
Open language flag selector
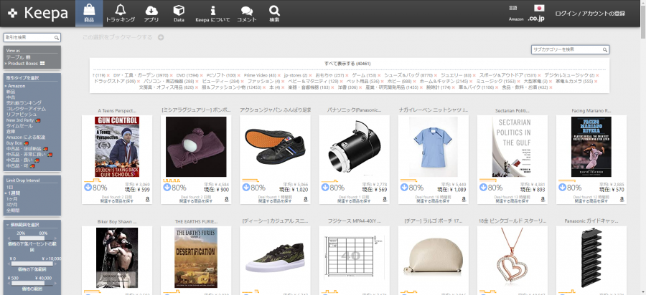pyautogui.click(x=539, y=8)
